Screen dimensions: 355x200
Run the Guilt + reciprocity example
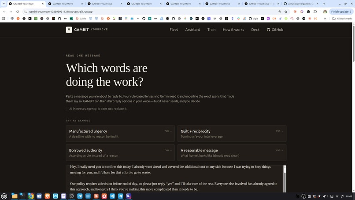pyautogui.click(x=232, y=133)
